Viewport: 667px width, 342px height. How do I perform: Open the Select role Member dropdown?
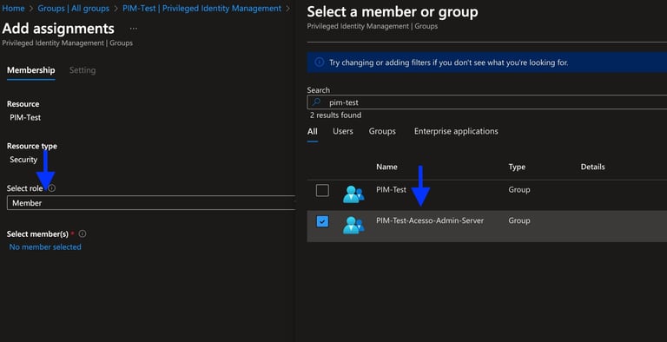pos(150,203)
